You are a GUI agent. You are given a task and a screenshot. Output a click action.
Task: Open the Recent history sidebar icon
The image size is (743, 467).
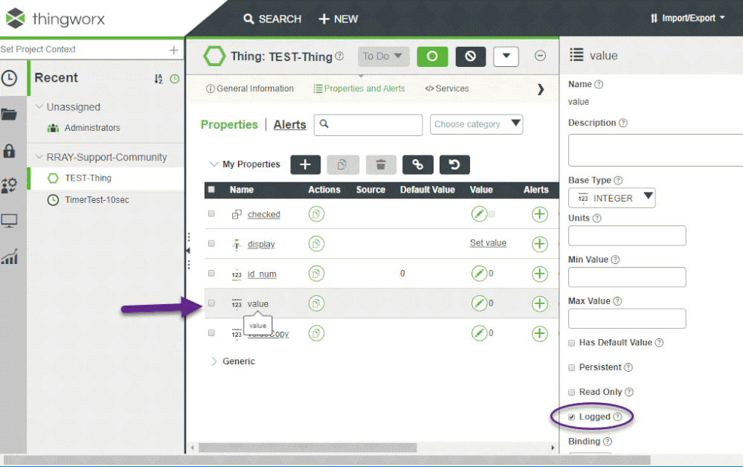(x=10, y=78)
